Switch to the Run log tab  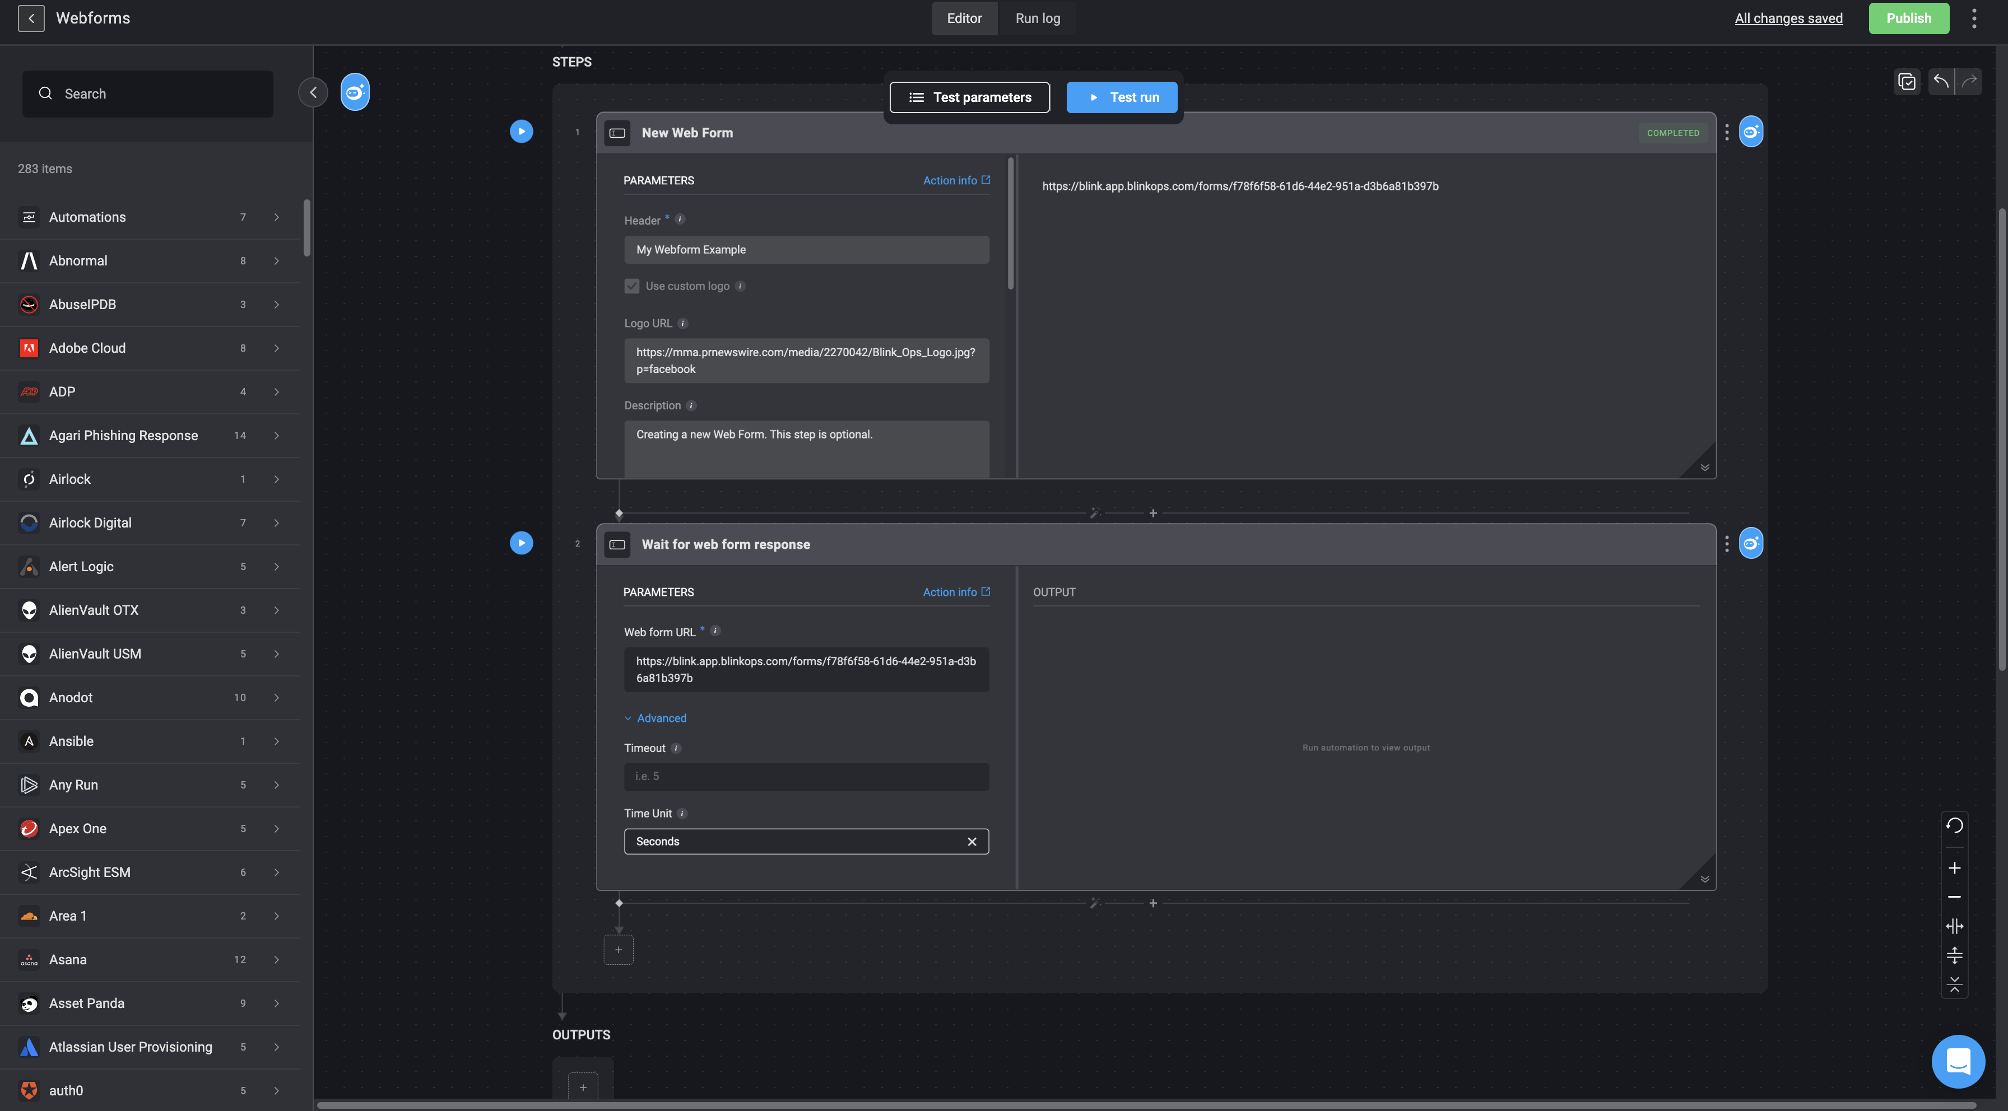[x=1038, y=18]
